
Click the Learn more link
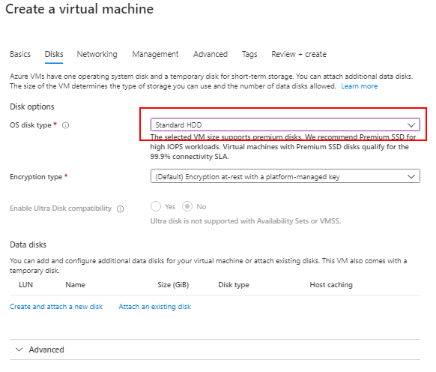[x=360, y=86]
